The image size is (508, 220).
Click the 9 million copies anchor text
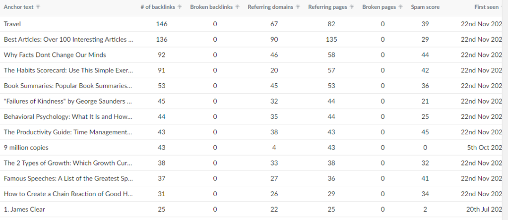coord(26,148)
